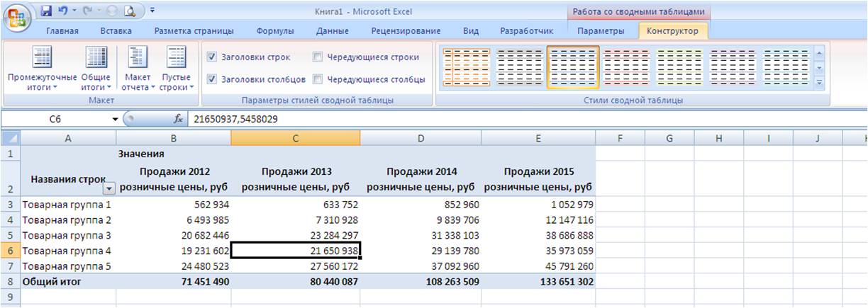Viewport: 868px width, 308px height.
Task: Enable Чередующиеся столбцы banded columns
Action: pyautogui.click(x=318, y=79)
